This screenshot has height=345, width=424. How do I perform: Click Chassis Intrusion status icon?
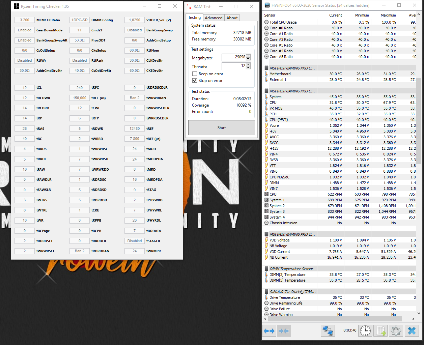[x=266, y=223]
